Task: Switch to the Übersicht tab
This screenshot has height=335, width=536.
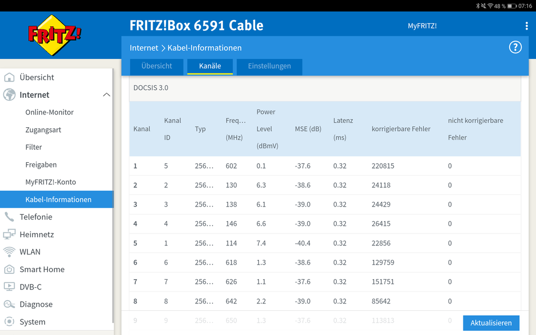Action: coord(157,67)
